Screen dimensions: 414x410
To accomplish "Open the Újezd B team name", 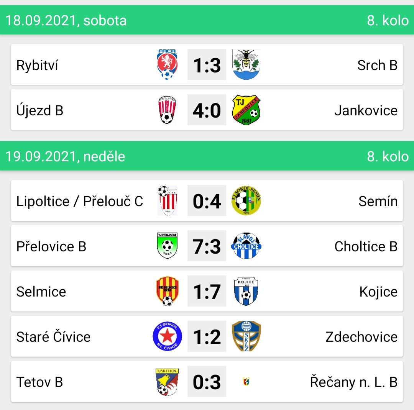I will pyautogui.click(x=40, y=110).
